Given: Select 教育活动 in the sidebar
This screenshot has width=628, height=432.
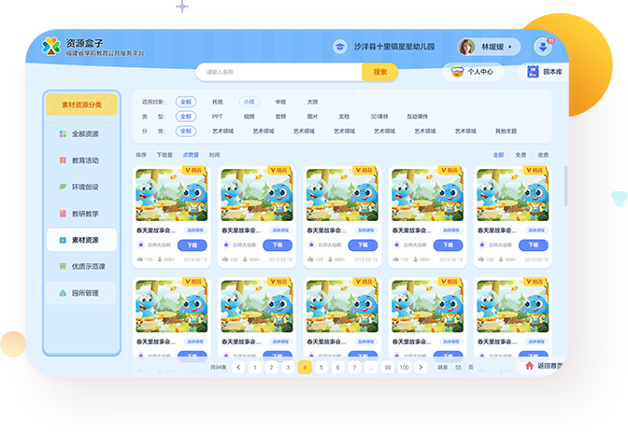Looking at the screenshot, I should [x=82, y=160].
